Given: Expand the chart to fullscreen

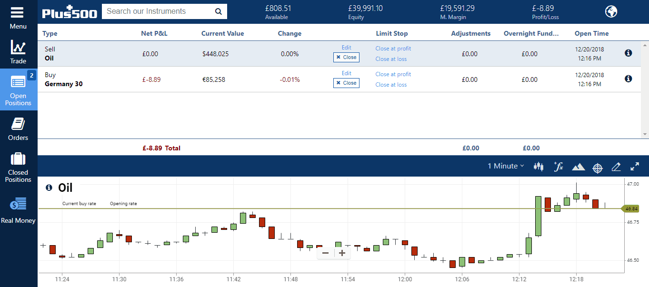Looking at the screenshot, I should click(x=635, y=167).
